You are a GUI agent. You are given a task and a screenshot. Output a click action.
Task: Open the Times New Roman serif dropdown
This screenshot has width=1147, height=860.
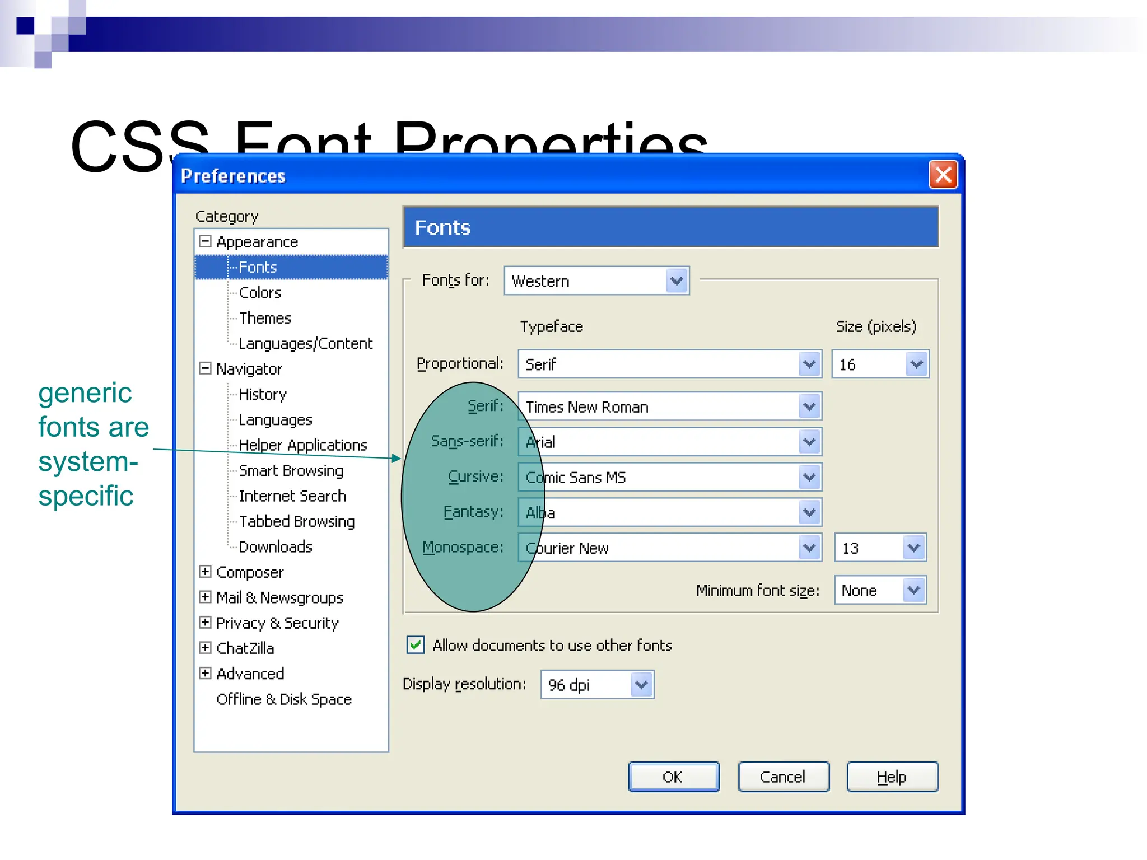click(809, 406)
